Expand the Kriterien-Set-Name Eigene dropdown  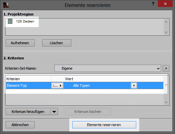click(x=108, y=68)
